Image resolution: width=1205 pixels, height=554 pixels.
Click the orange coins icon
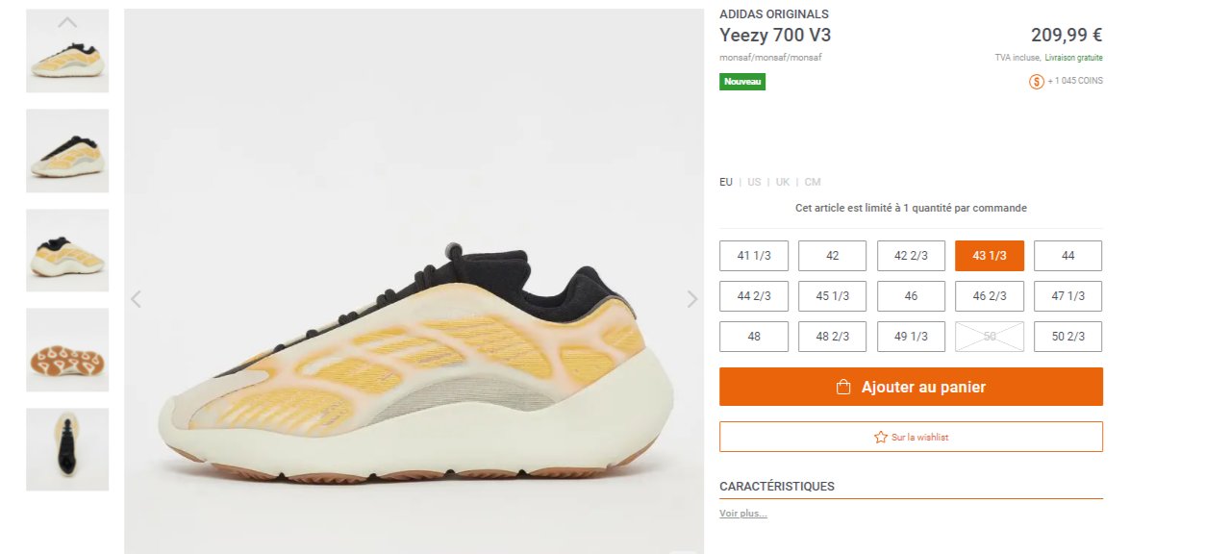pyautogui.click(x=1037, y=82)
